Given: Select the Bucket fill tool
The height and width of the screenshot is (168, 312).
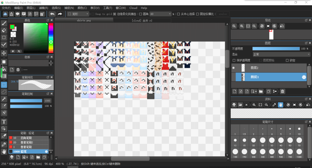Looking at the screenshot, I should [4, 69].
